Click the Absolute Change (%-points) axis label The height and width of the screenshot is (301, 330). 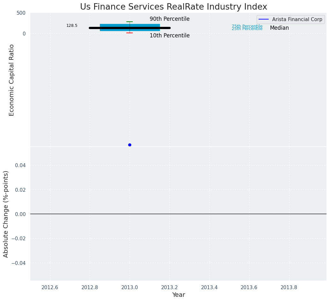[x=6, y=214]
